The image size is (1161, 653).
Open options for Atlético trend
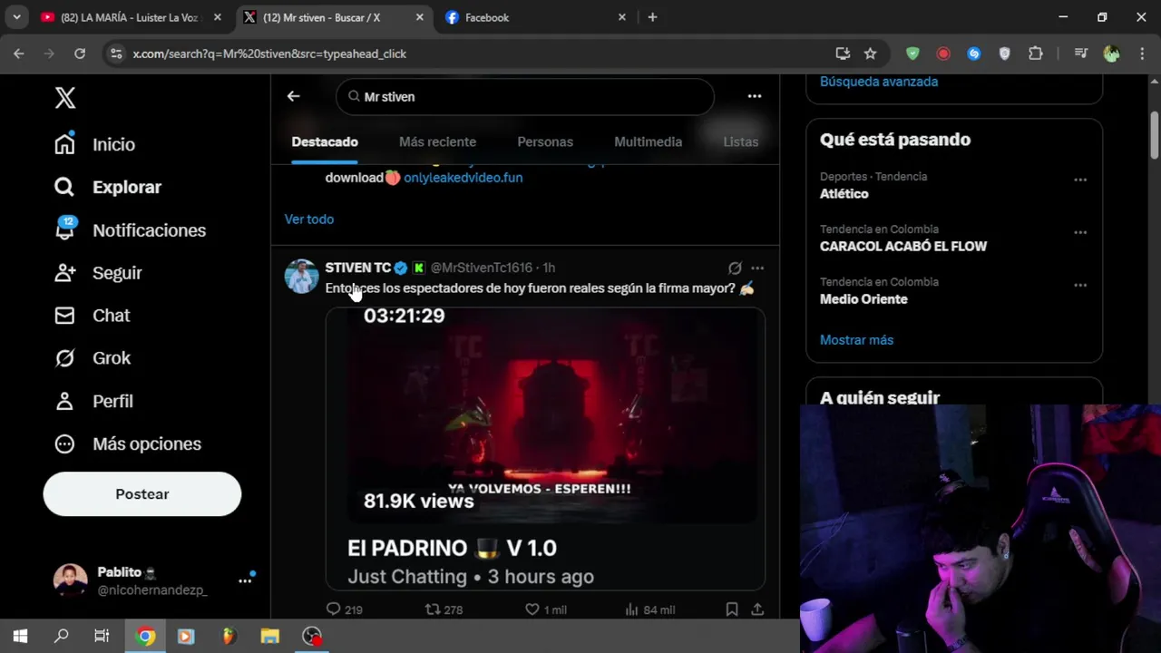click(1080, 180)
